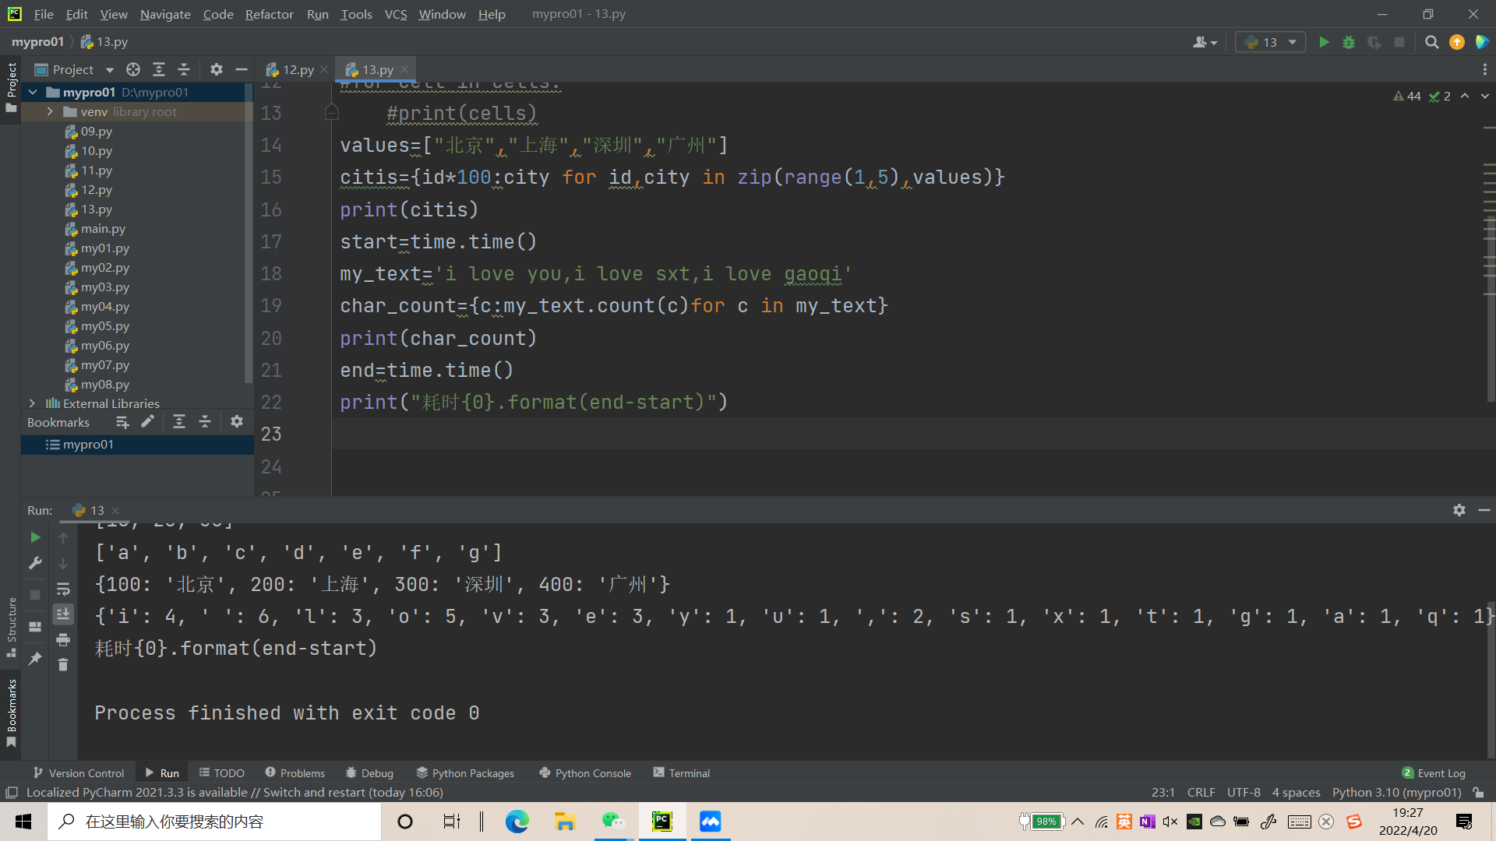1496x841 pixels.
Task: Open my05.py in project tree
Action: [105, 325]
